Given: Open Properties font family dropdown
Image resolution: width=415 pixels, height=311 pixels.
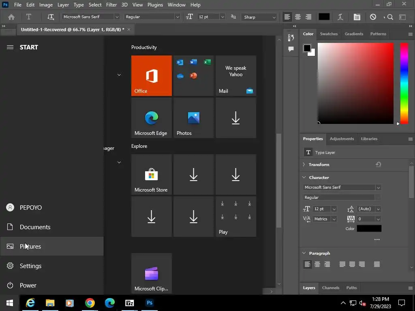Looking at the screenshot, I should [378, 187].
